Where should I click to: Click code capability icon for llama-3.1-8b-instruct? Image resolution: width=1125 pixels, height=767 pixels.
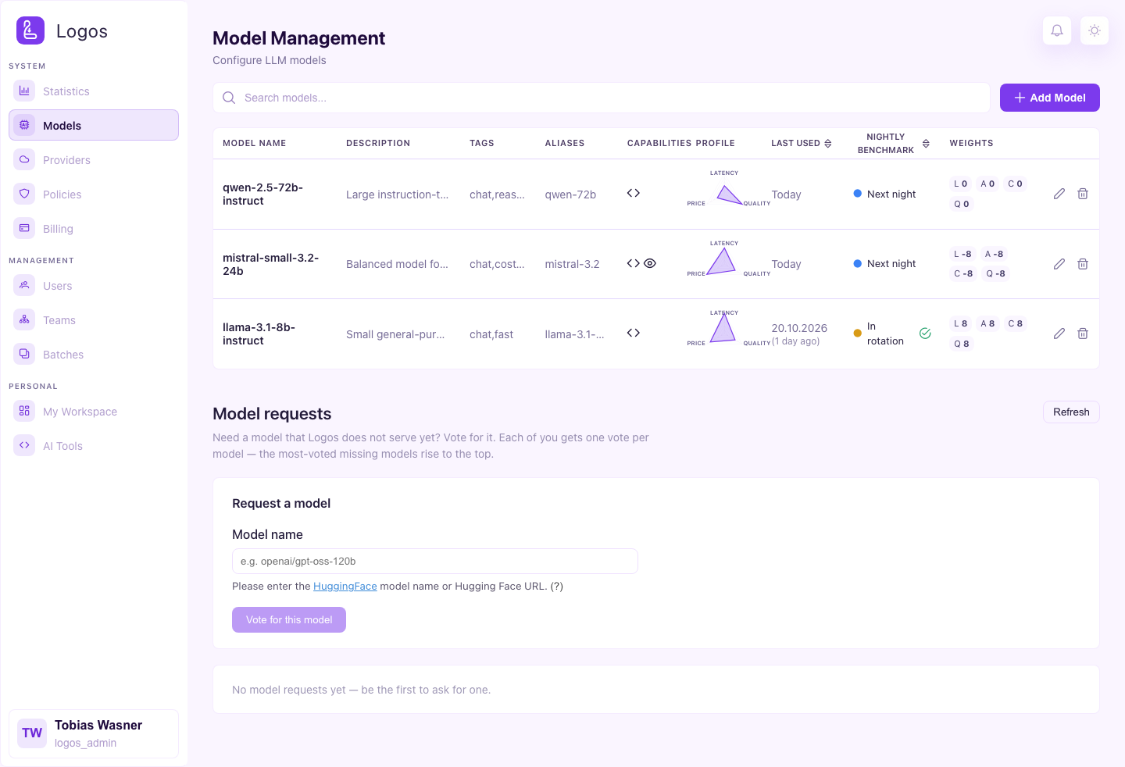point(634,333)
